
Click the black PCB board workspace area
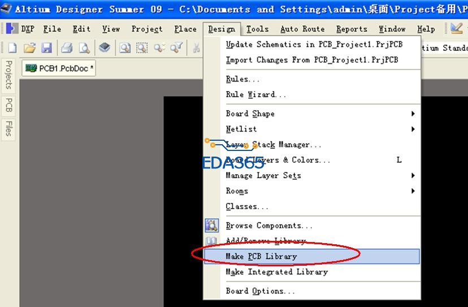point(183,202)
